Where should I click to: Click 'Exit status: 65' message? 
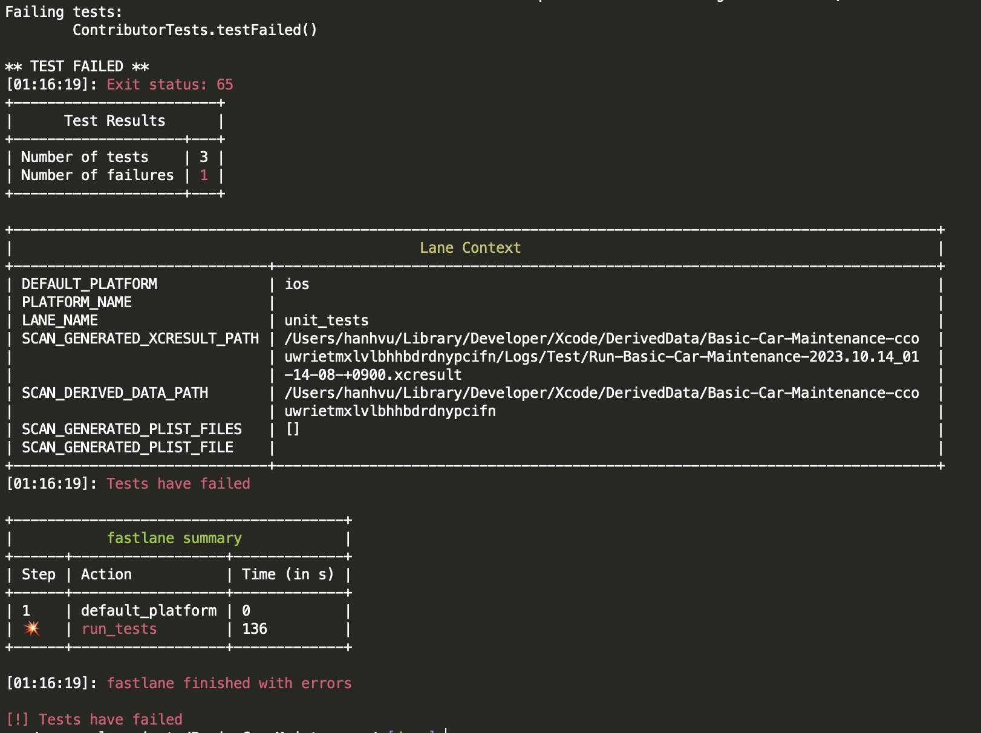(170, 85)
